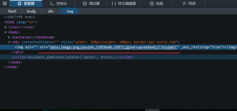The height and width of the screenshot is (111, 237).
Task: Select the closing /body tag row
Action: pos(15,62)
